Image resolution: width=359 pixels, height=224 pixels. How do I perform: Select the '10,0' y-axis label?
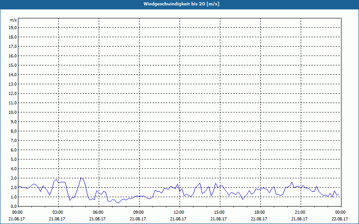coord(13,112)
